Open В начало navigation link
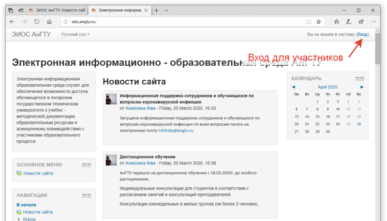The image size is (387, 221). coord(27,205)
